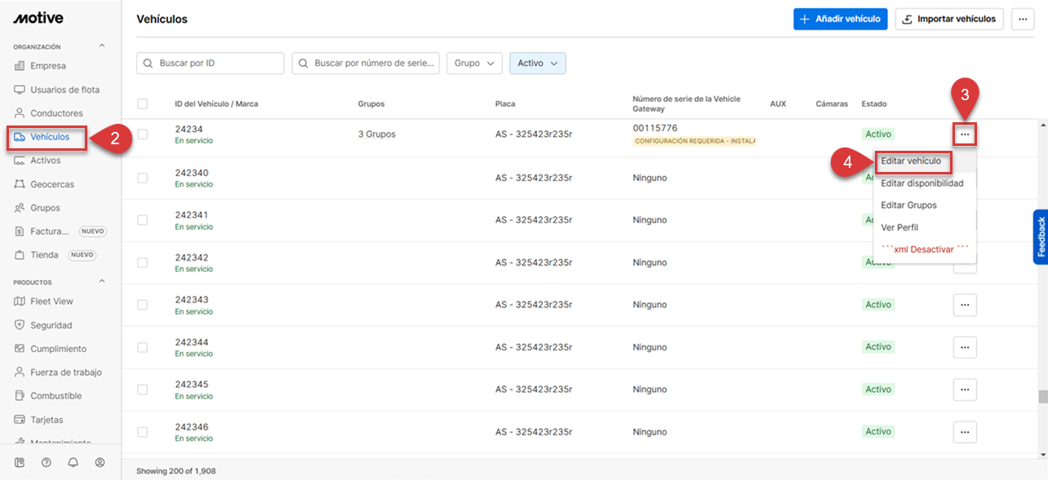Viewport: 1048px width, 480px height.
Task: Open user profile icon at sidebar bottom
Action: tap(100, 462)
